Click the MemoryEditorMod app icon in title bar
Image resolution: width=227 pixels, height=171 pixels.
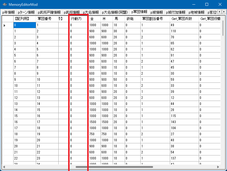(x=5, y=5)
